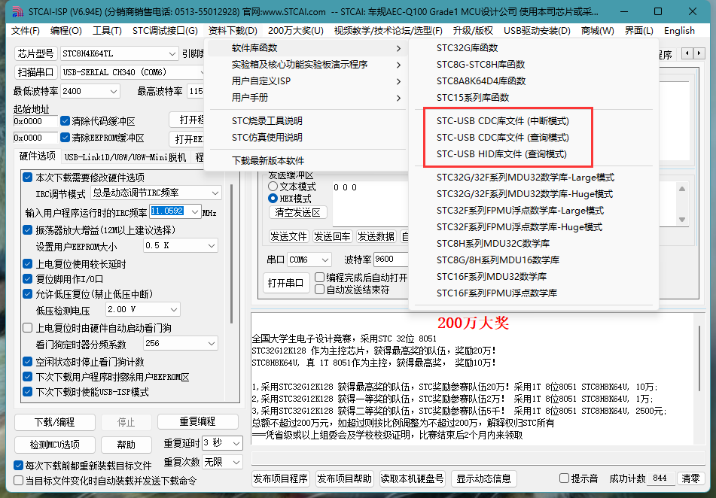Open IRC frequency dropdown 11.0592
Screen dimensions: 716x498
pos(176,211)
